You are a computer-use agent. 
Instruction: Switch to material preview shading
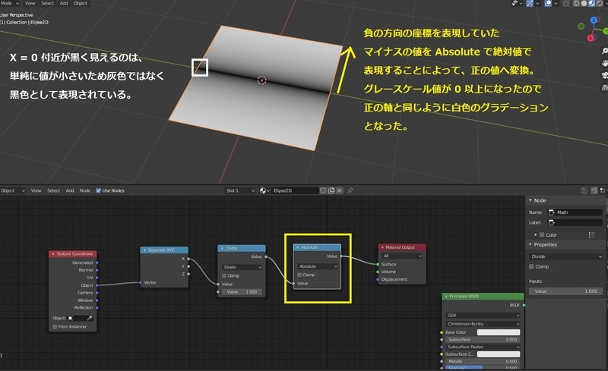click(592, 3)
